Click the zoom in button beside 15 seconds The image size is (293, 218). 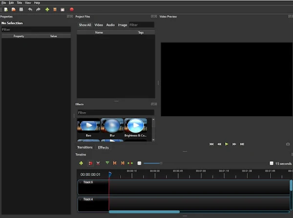click(272, 163)
